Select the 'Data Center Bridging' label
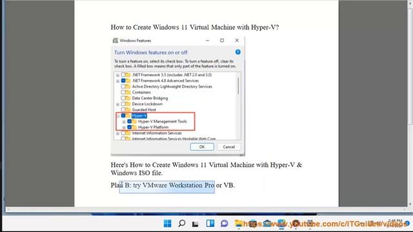Viewport: 413px width, 232px height. point(150,98)
